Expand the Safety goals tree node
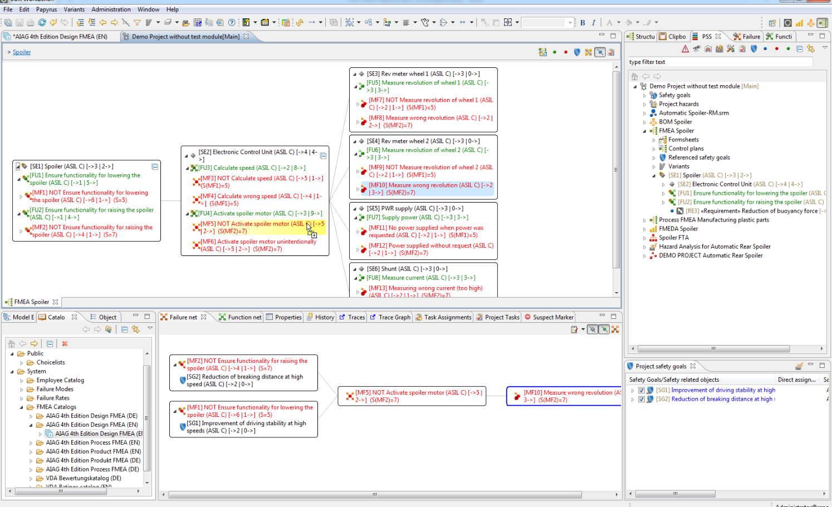The height and width of the screenshot is (507, 832). (x=644, y=95)
